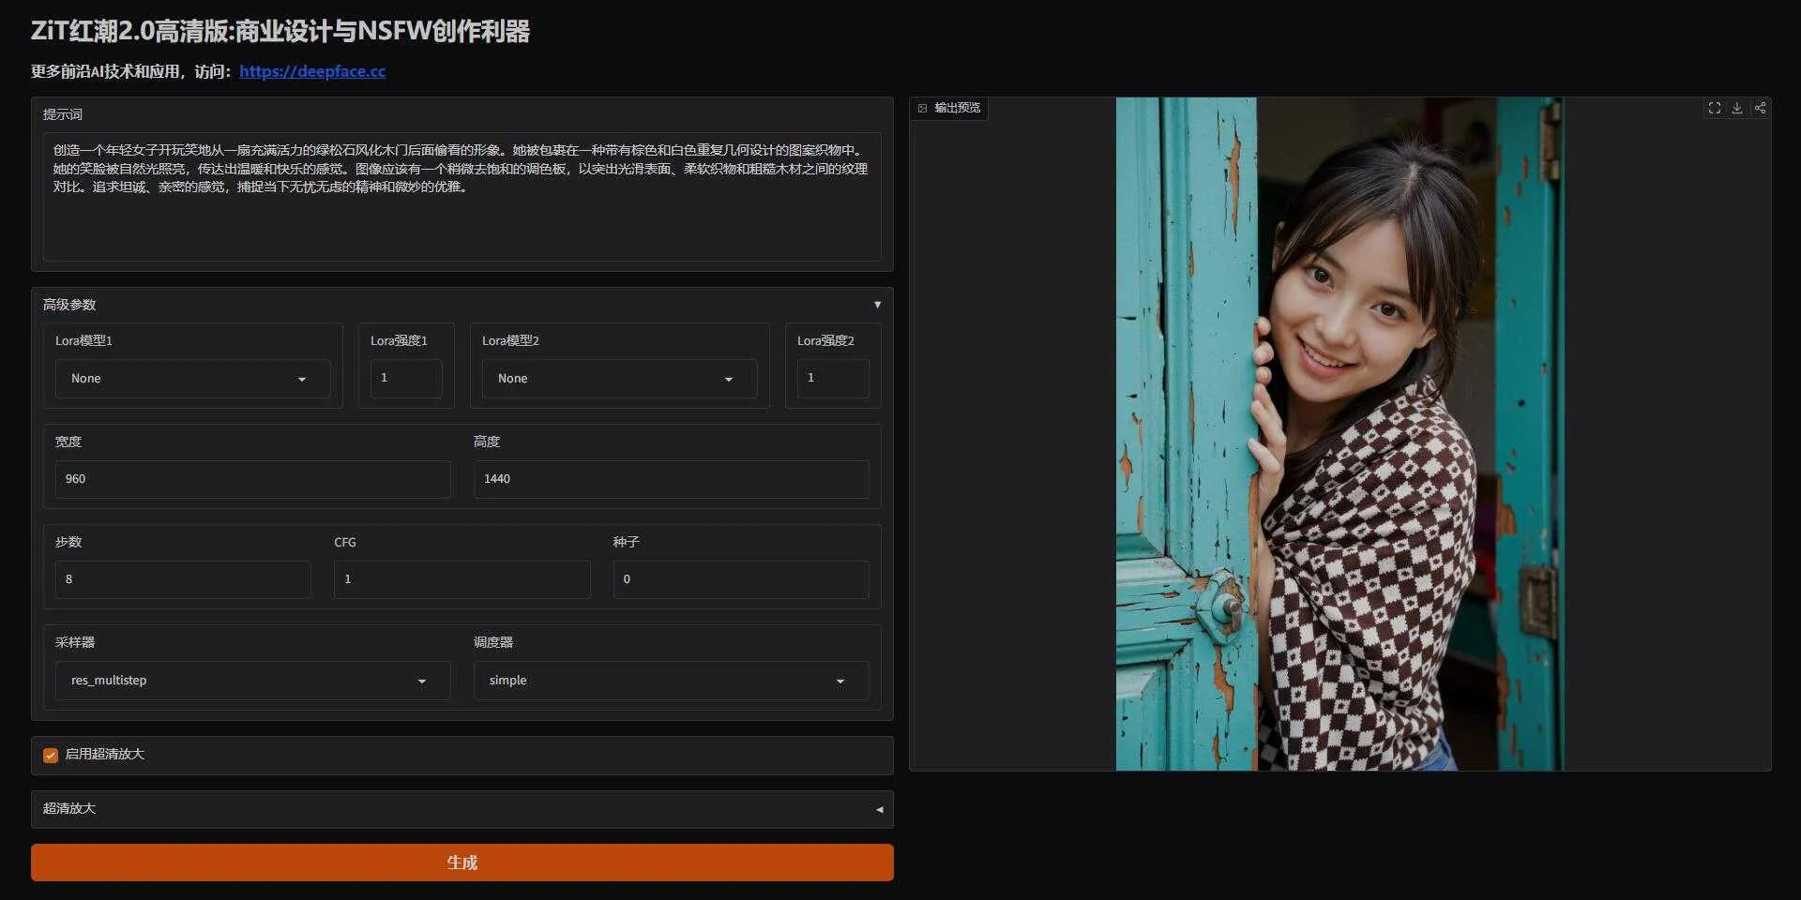Open the Lora模型2 dropdown
Screen dimensions: 1801x900
click(x=619, y=379)
